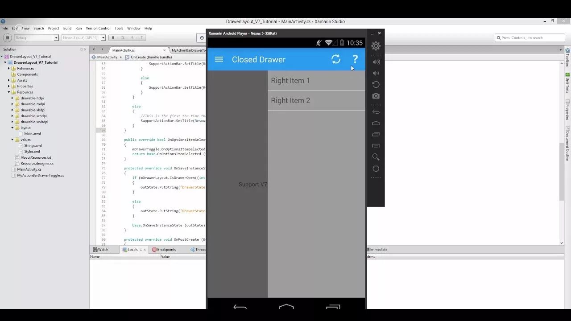Collapse the layout folder
The width and height of the screenshot is (571, 321).
tap(12, 128)
